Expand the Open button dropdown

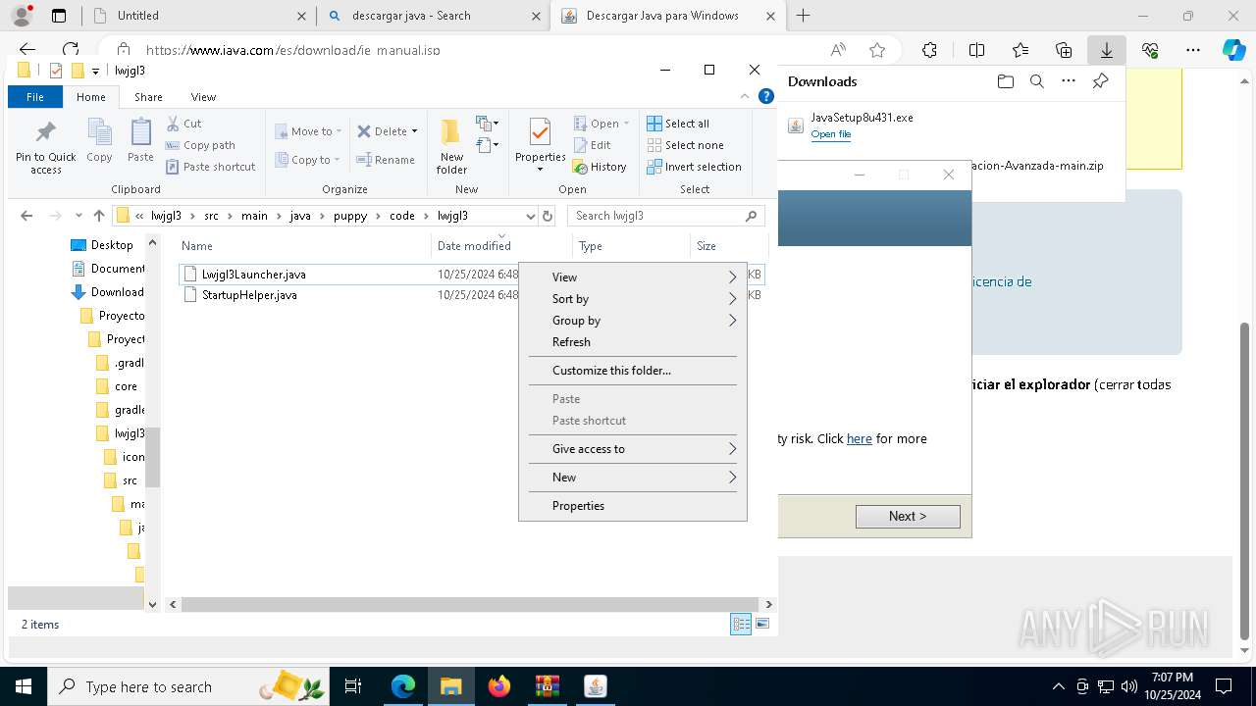point(626,124)
